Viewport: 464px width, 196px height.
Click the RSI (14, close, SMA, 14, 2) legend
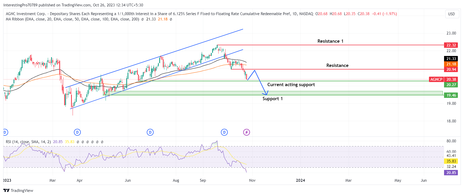tap(28, 142)
